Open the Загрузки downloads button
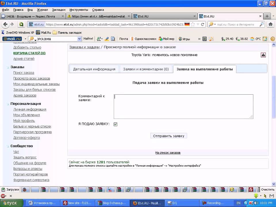 (10, 189)
